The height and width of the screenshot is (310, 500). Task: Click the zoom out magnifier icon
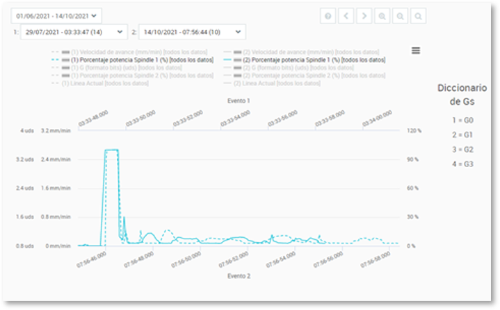pos(400,16)
